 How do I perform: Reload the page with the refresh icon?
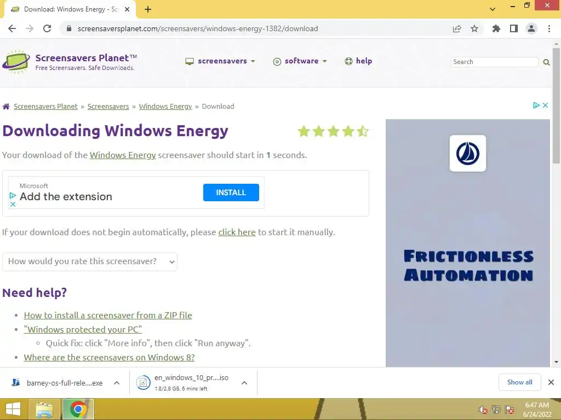tap(47, 28)
